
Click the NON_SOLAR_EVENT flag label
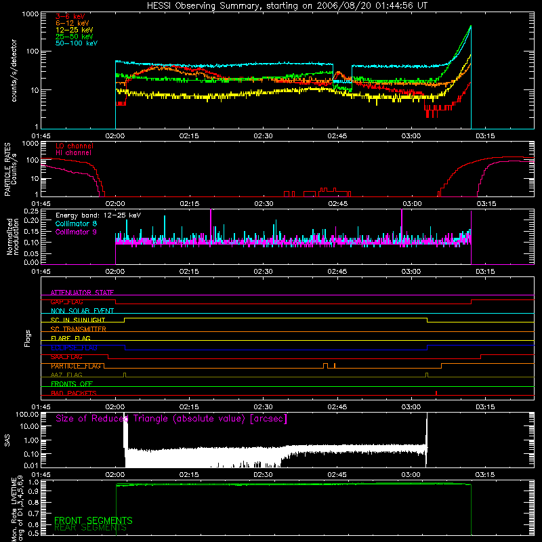(82, 311)
